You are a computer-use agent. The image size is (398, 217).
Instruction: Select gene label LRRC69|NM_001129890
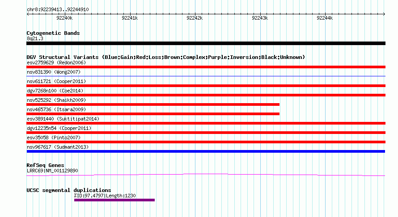click(x=52, y=171)
